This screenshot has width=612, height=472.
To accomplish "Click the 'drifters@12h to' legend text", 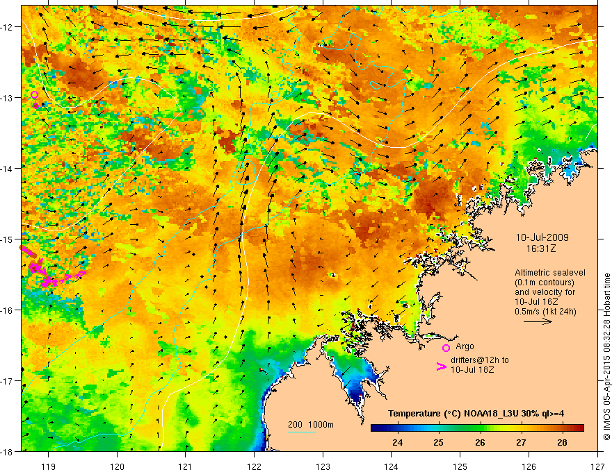I will [480, 360].
